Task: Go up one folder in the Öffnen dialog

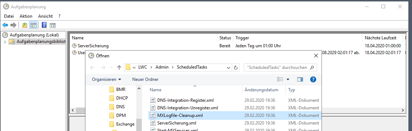Action: tap(119, 67)
